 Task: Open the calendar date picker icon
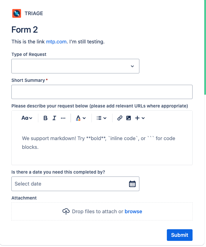[x=132, y=184]
